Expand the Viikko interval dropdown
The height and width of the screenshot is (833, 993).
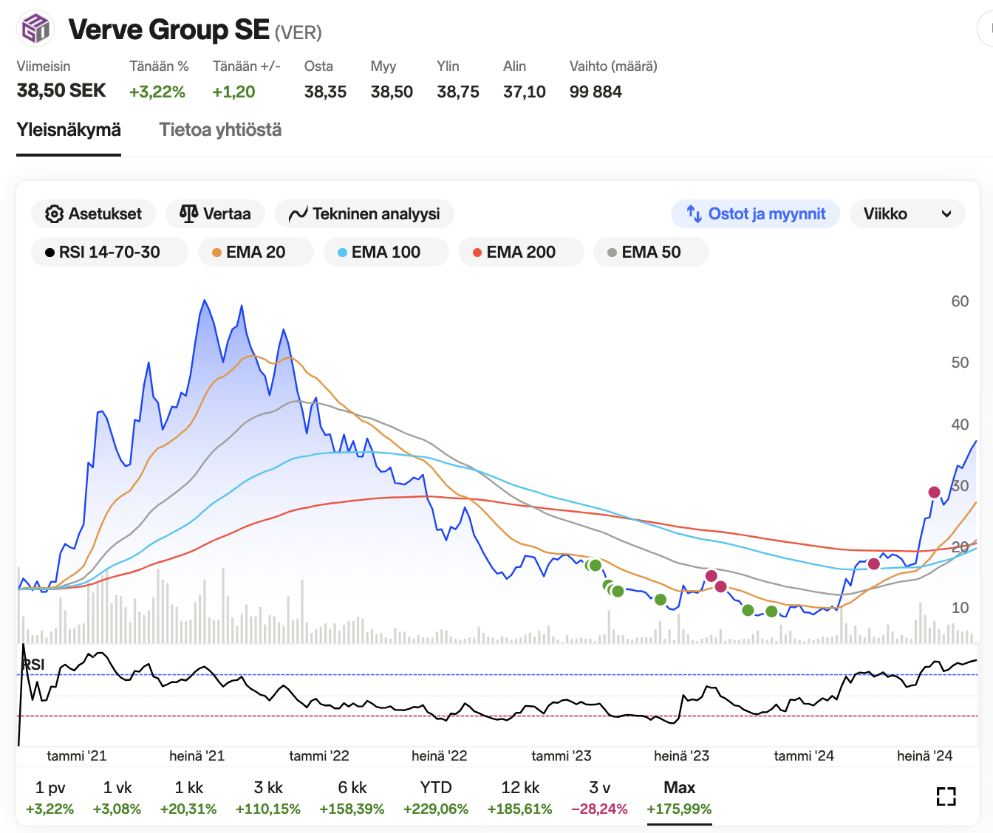[x=907, y=214]
